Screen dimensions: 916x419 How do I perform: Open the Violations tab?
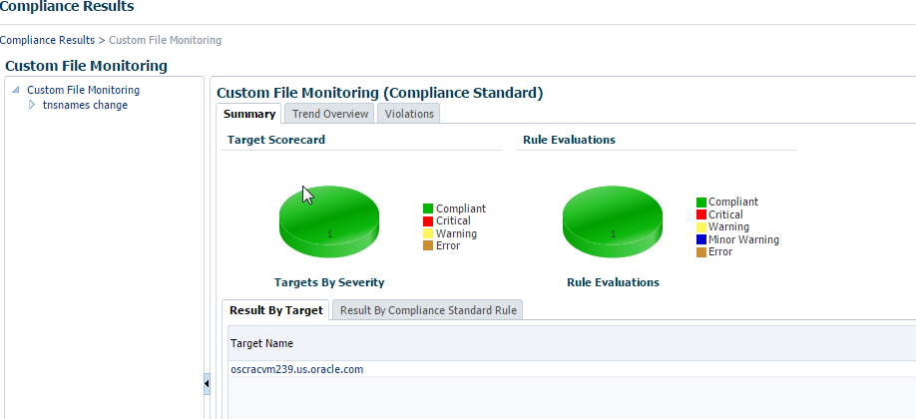[x=409, y=114]
